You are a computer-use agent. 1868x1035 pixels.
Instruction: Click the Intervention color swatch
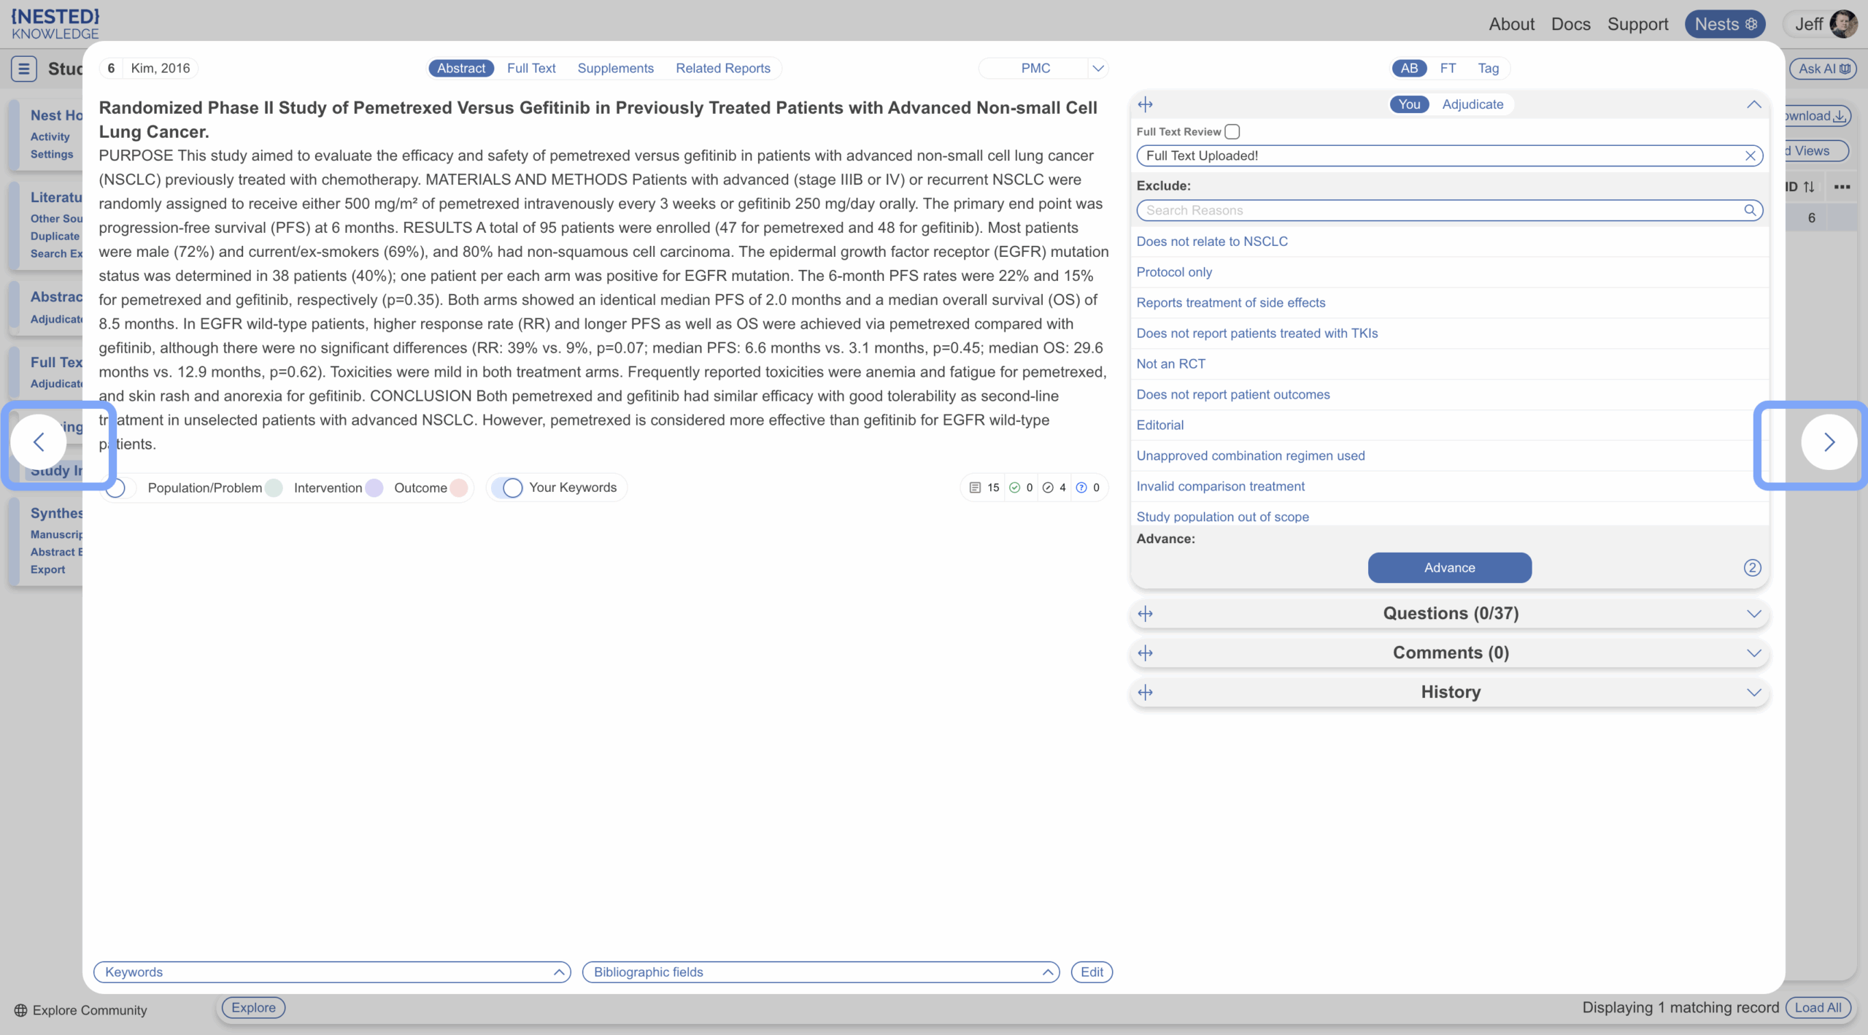click(x=374, y=488)
